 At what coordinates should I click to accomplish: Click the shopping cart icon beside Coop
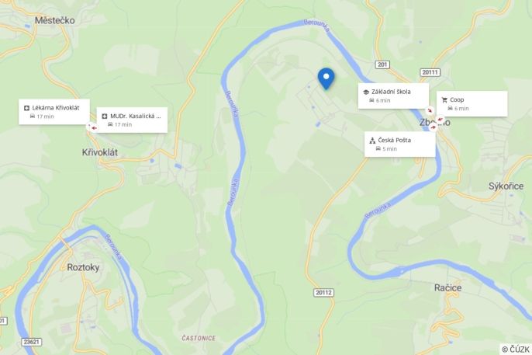point(444,100)
